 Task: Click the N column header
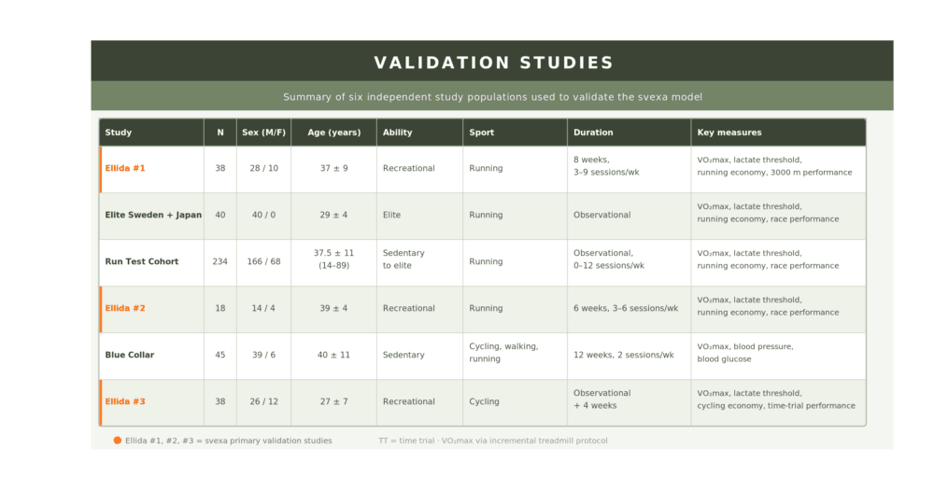coord(220,133)
